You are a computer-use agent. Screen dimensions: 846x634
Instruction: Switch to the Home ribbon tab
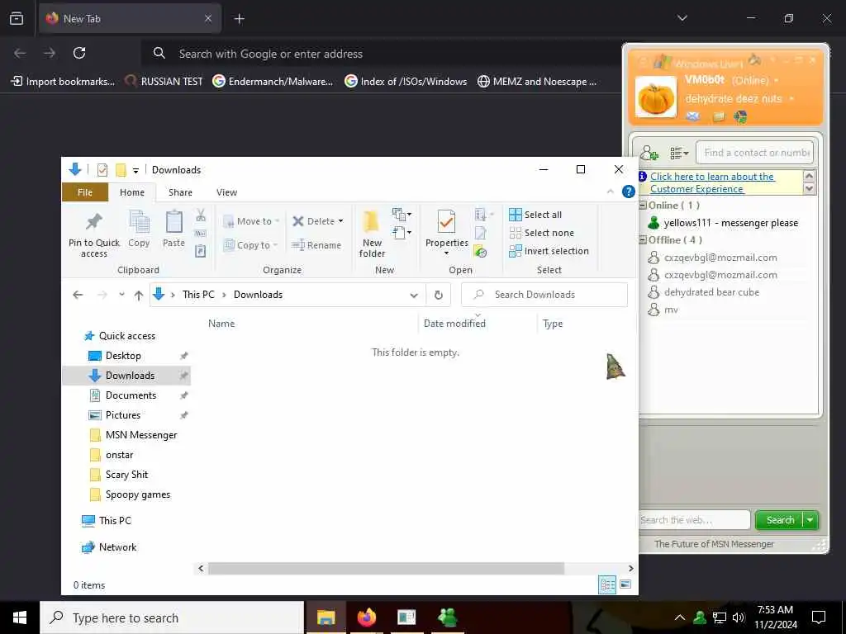[x=132, y=192]
